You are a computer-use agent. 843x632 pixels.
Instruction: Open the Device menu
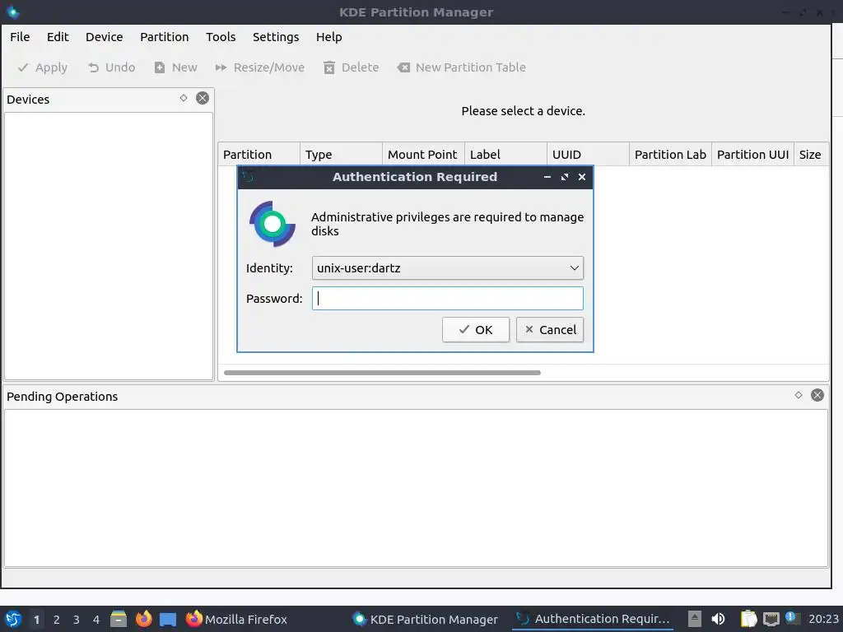click(x=105, y=36)
